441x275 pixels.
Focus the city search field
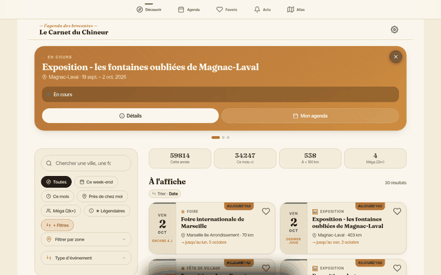[x=86, y=163]
